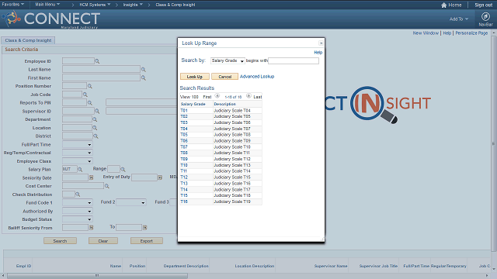Expand Fund 2 dropdown

click(x=131, y=202)
